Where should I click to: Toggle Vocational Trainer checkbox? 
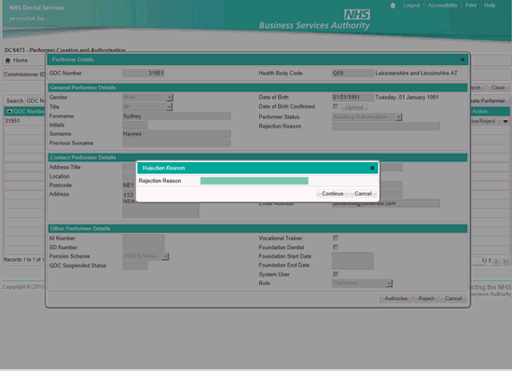pyautogui.click(x=336, y=238)
